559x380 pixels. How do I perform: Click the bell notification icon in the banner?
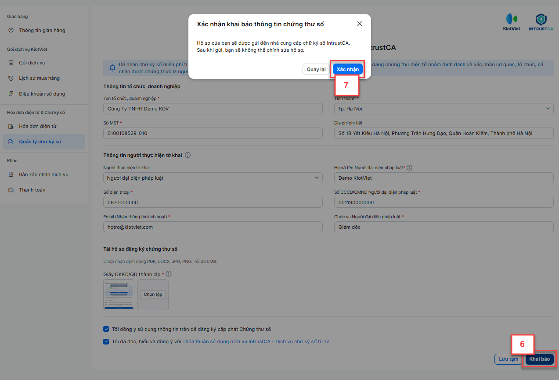112,68
